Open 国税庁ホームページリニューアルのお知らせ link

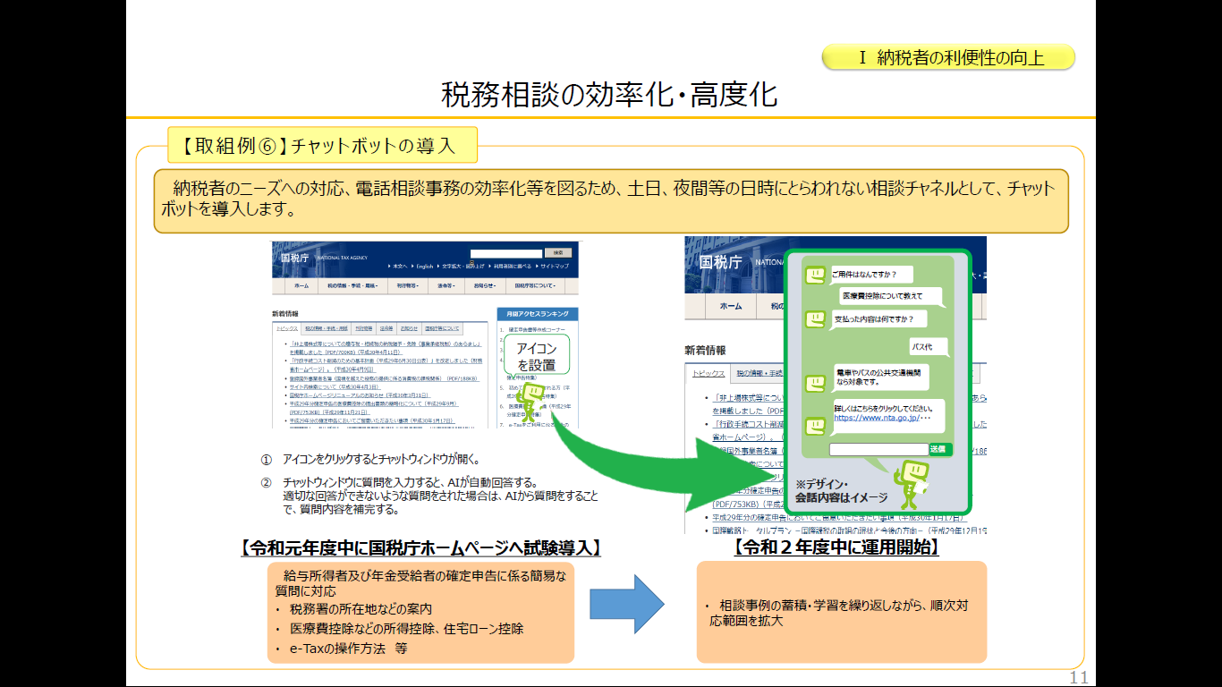pos(361,395)
